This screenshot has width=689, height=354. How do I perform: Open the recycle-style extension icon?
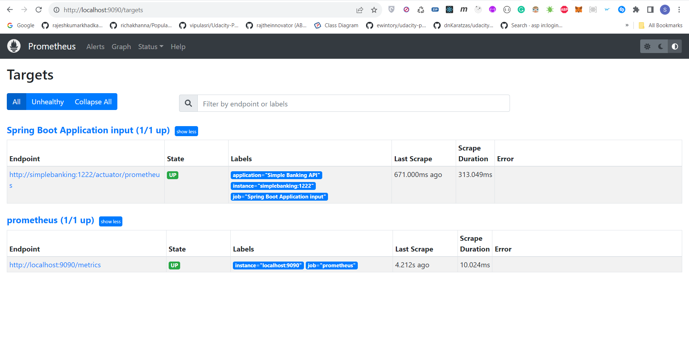[x=421, y=10]
